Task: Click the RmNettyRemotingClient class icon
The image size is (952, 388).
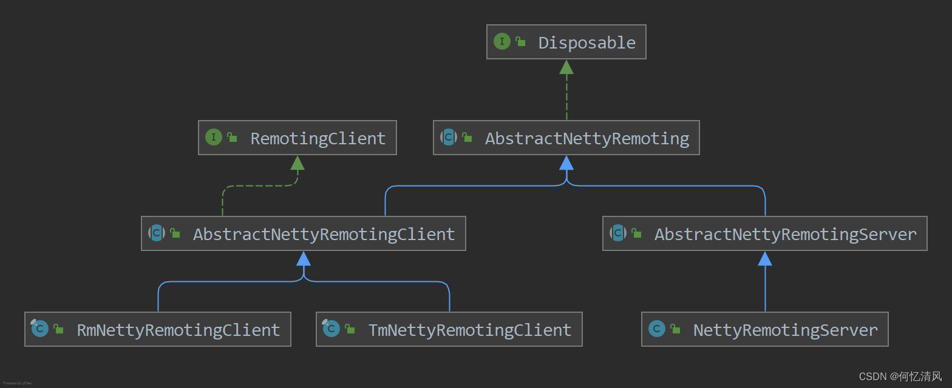Action: (39, 329)
